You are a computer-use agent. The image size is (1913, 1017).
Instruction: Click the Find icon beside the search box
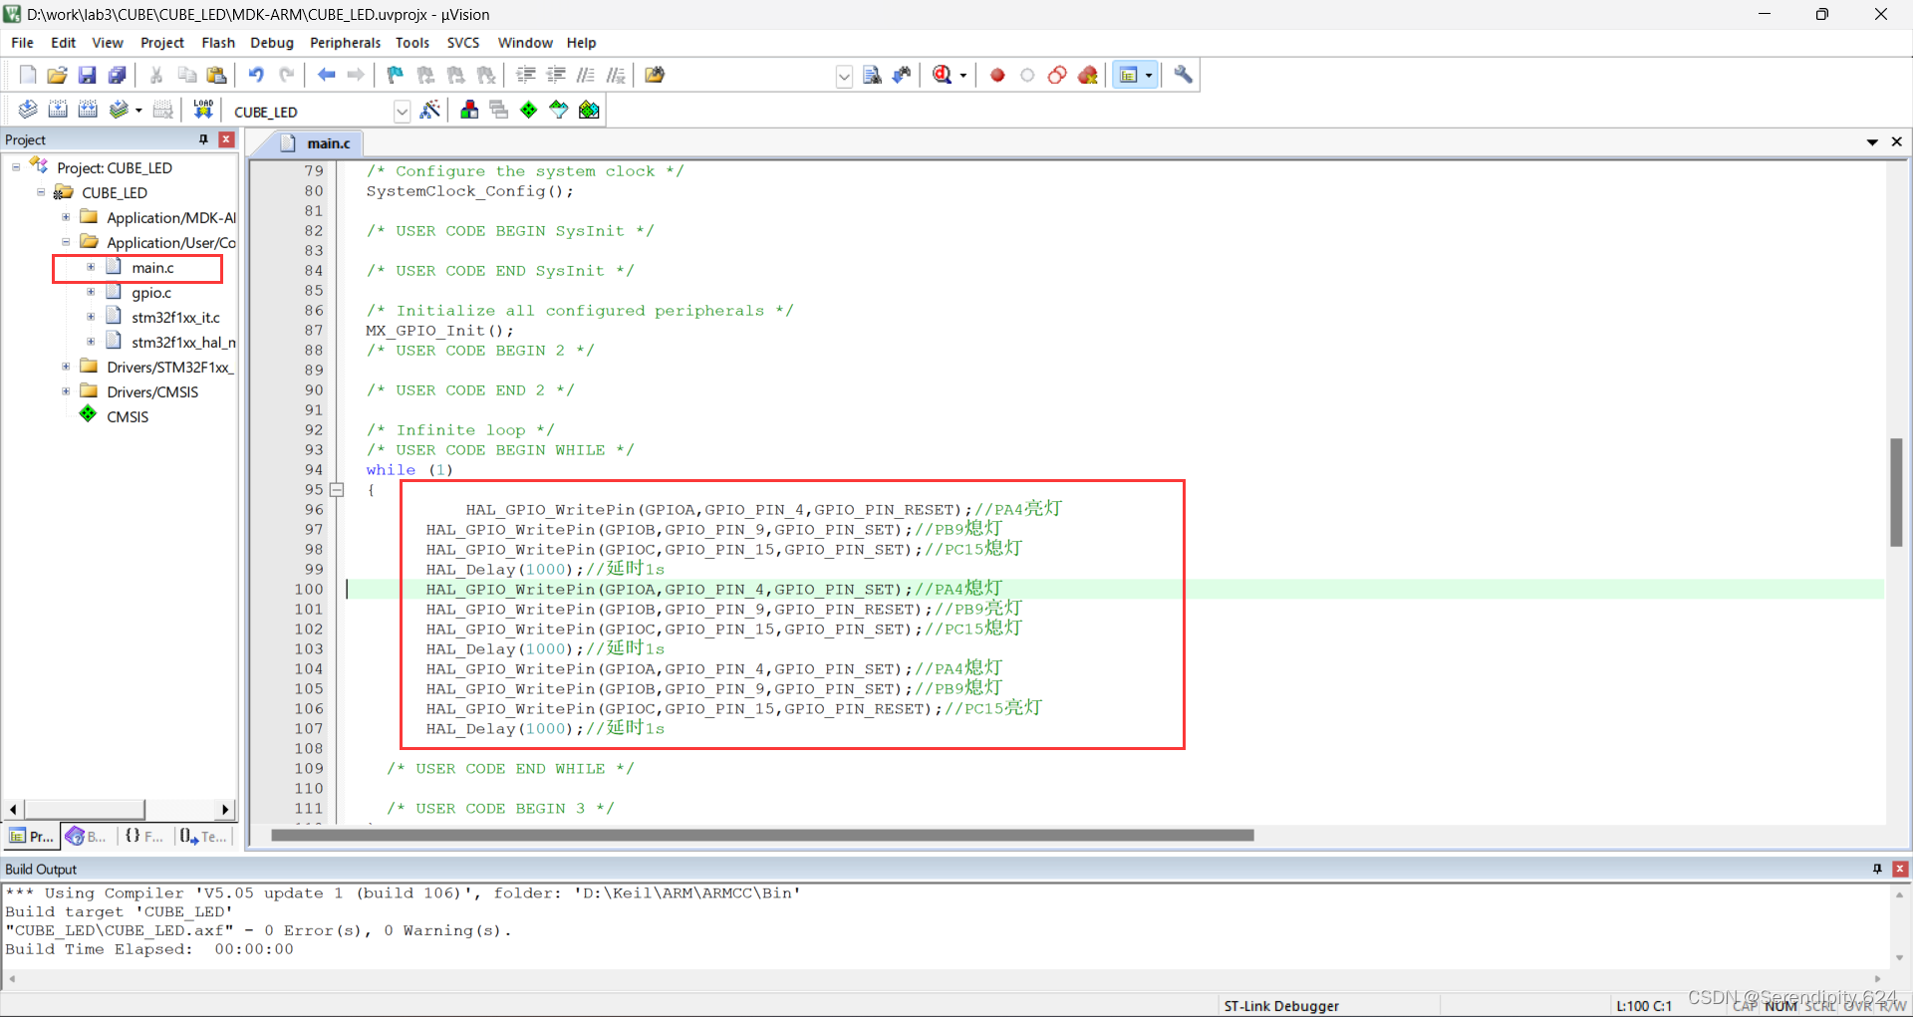(872, 75)
